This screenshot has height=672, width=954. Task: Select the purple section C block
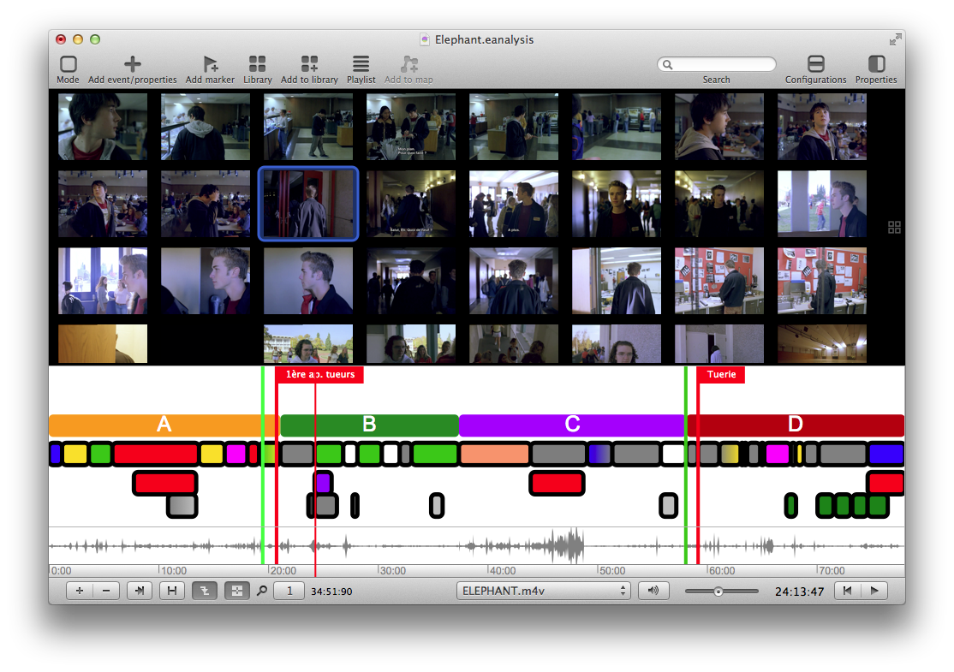572,425
